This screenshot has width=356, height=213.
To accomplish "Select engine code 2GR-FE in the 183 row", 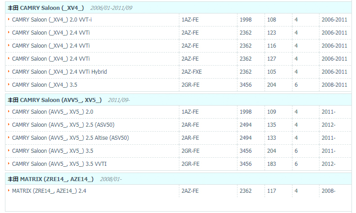I will (x=191, y=164).
